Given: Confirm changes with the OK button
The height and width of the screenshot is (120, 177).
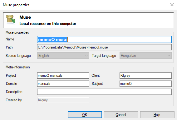Looking at the screenshot, I should coord(85,115).
